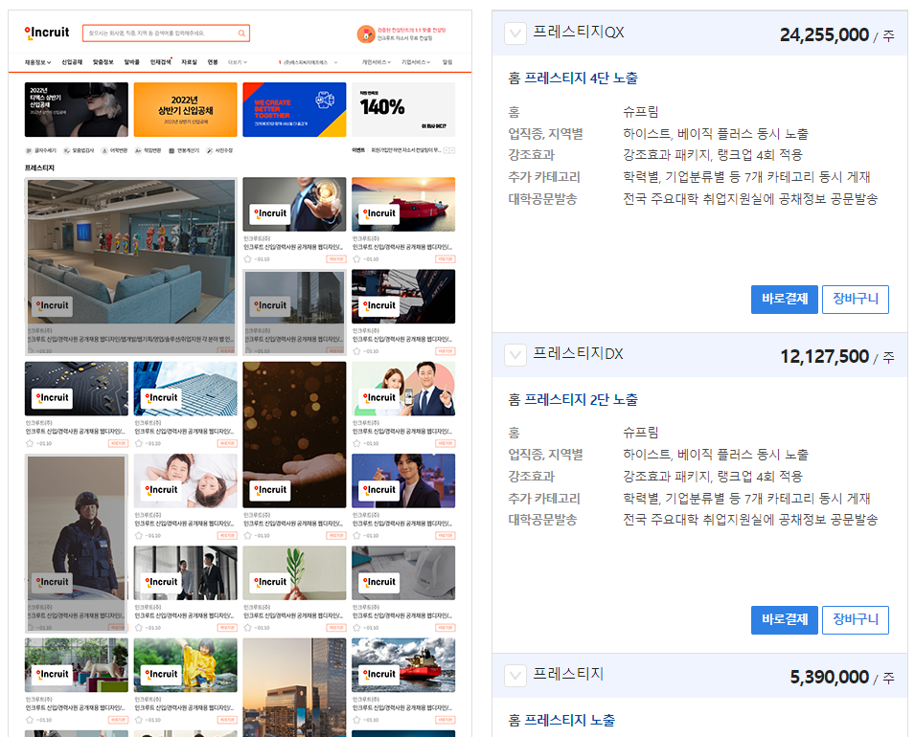This screenshot has height=737, width=915.
Task: Open the 홈 프레스티지 2단 노출 link
Action: [573, 399]
